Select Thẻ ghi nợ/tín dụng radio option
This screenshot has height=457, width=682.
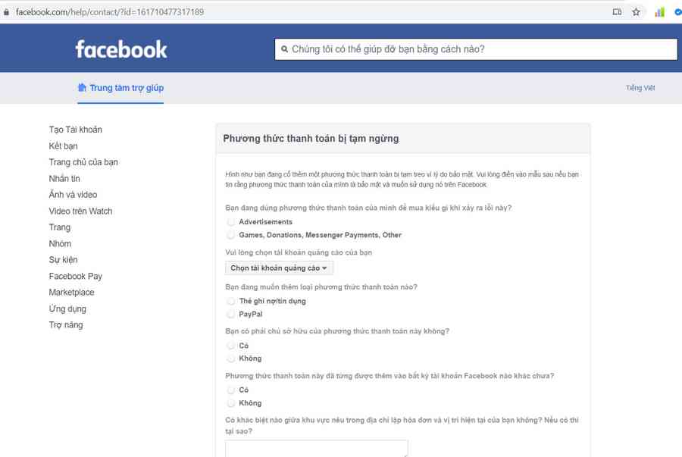point(231,301)
